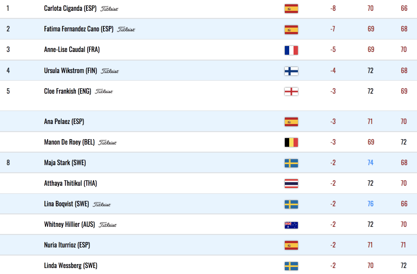
Task: Open Atthaya Thitikul (THA) player name
Action: [x=70, y=183]
